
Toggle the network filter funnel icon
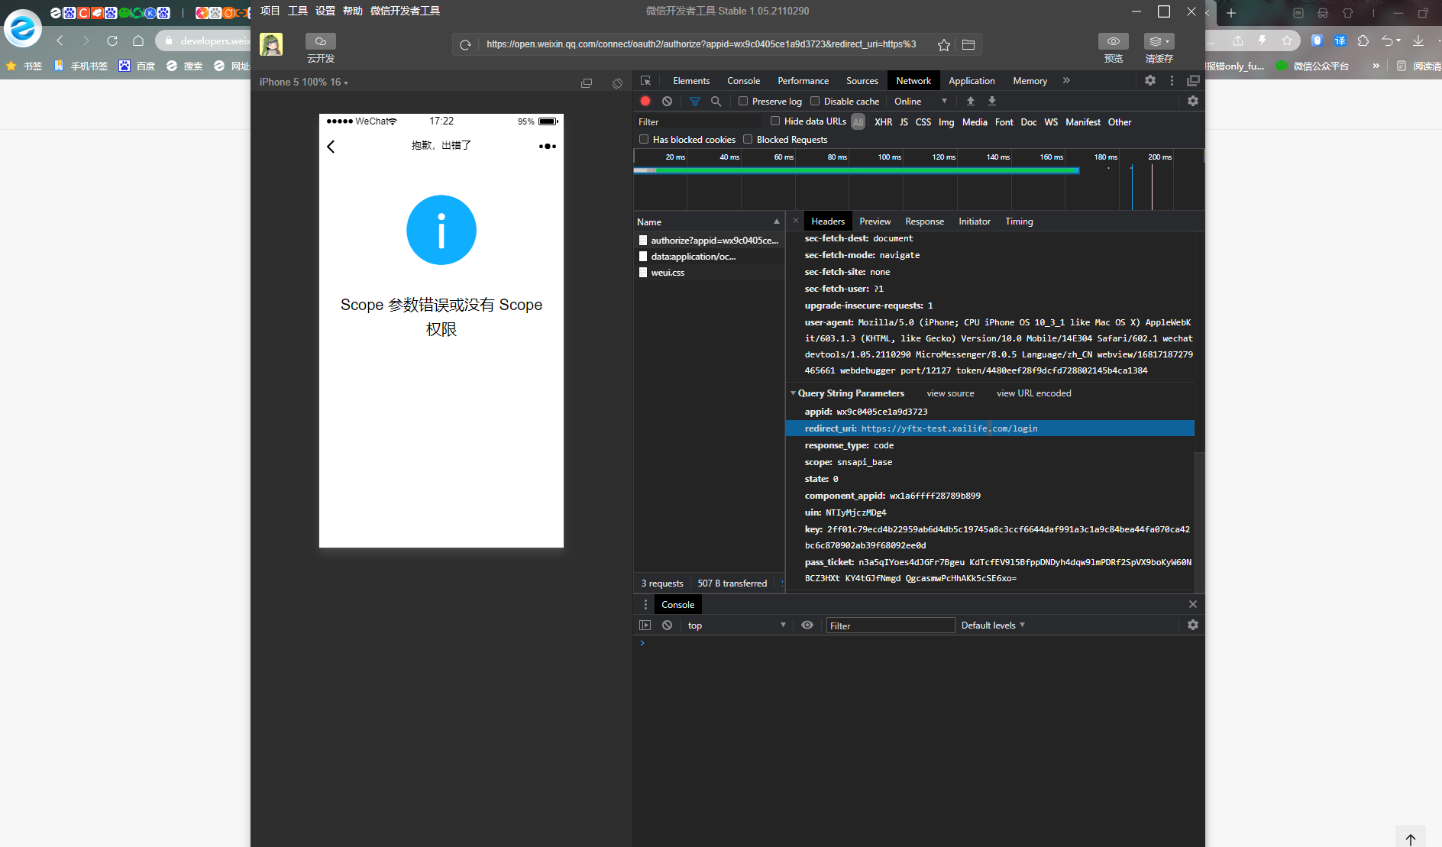tap(694, 101)
